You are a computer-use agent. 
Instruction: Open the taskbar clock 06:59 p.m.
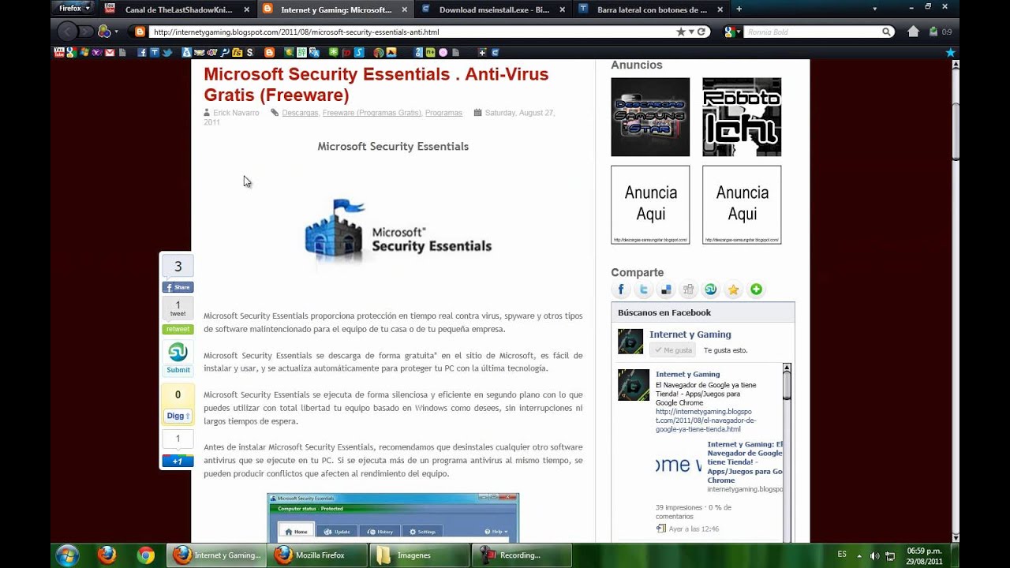924,555
